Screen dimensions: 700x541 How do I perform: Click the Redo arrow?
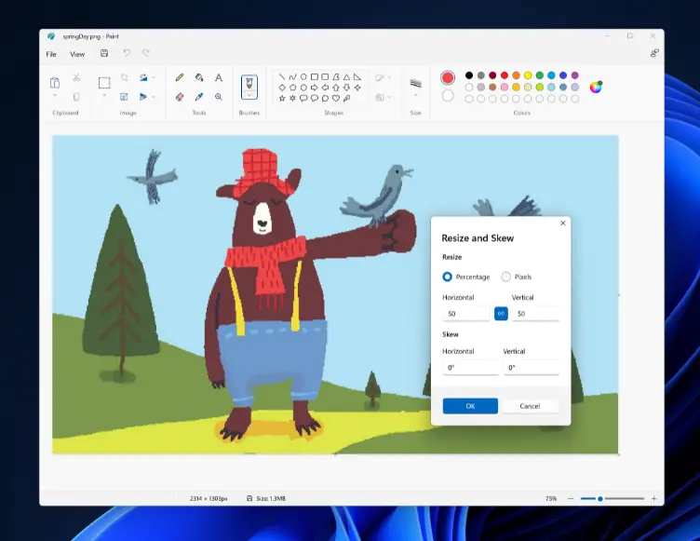click(x=146, y=53)
